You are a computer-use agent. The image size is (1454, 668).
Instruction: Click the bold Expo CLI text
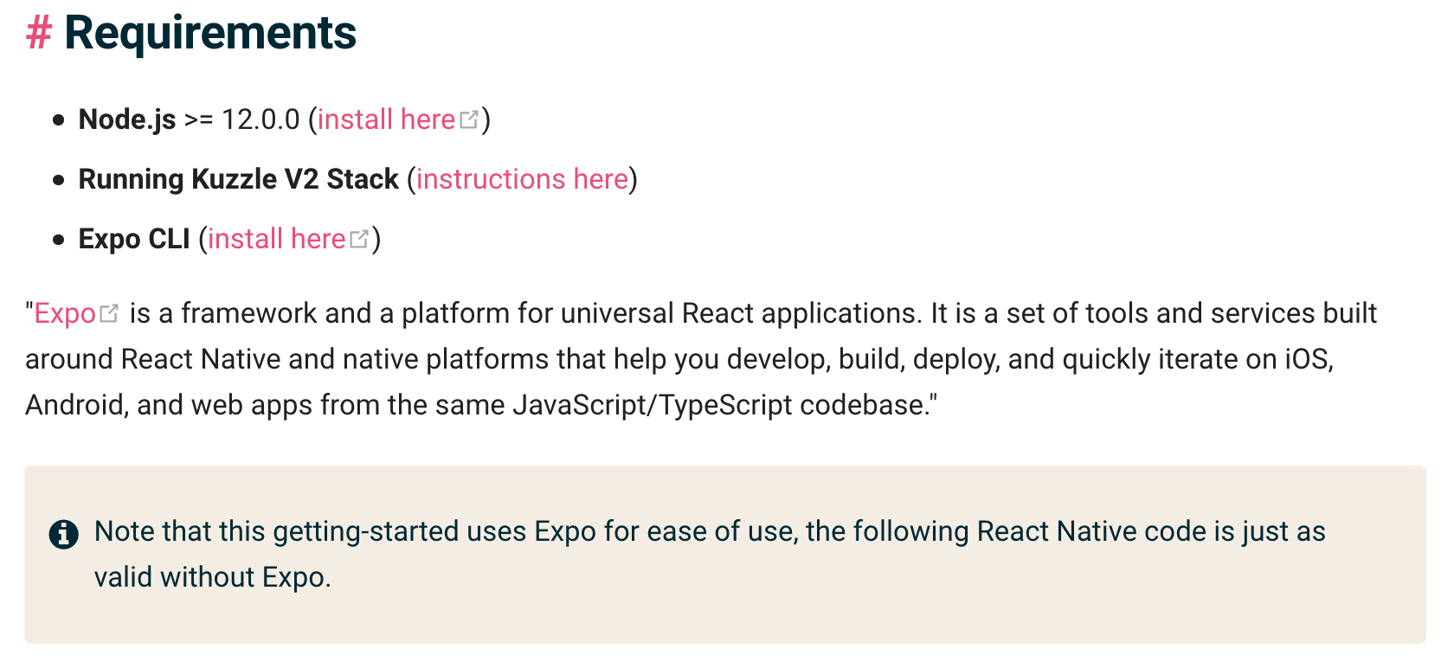point(134,239)
